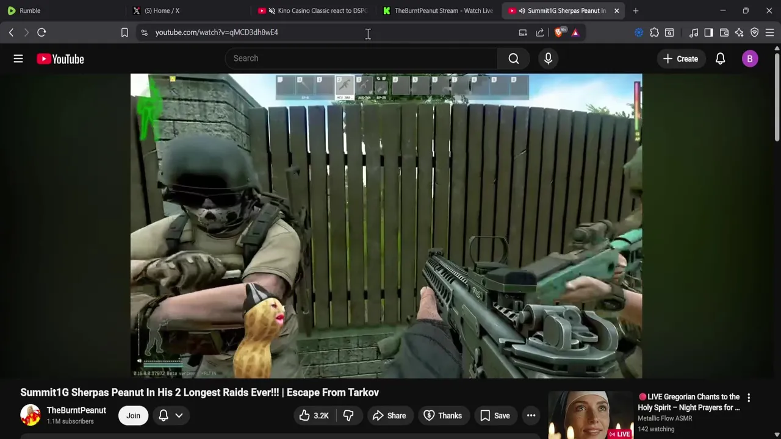Click the video player area
This screenshot has height=439, width=781.
click(386, 226)
